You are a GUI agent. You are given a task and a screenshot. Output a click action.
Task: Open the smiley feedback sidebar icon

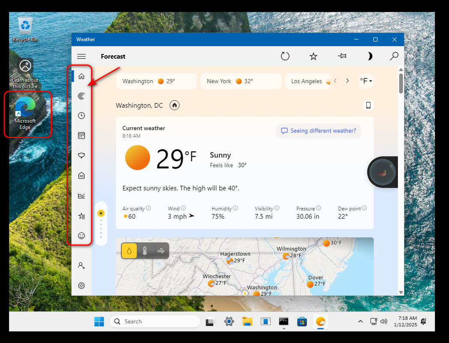coord(81,236)
